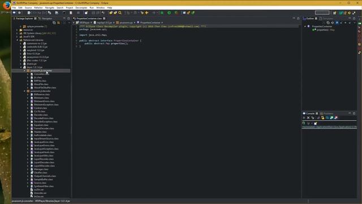Switch to the Problems tab
Image resolution: width=362 pixels, height=204 pixels.
click(x=327, y=113)
